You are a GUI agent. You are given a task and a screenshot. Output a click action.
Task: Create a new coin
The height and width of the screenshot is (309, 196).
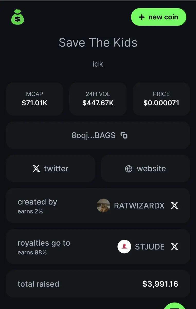click(x=158, y=17)
